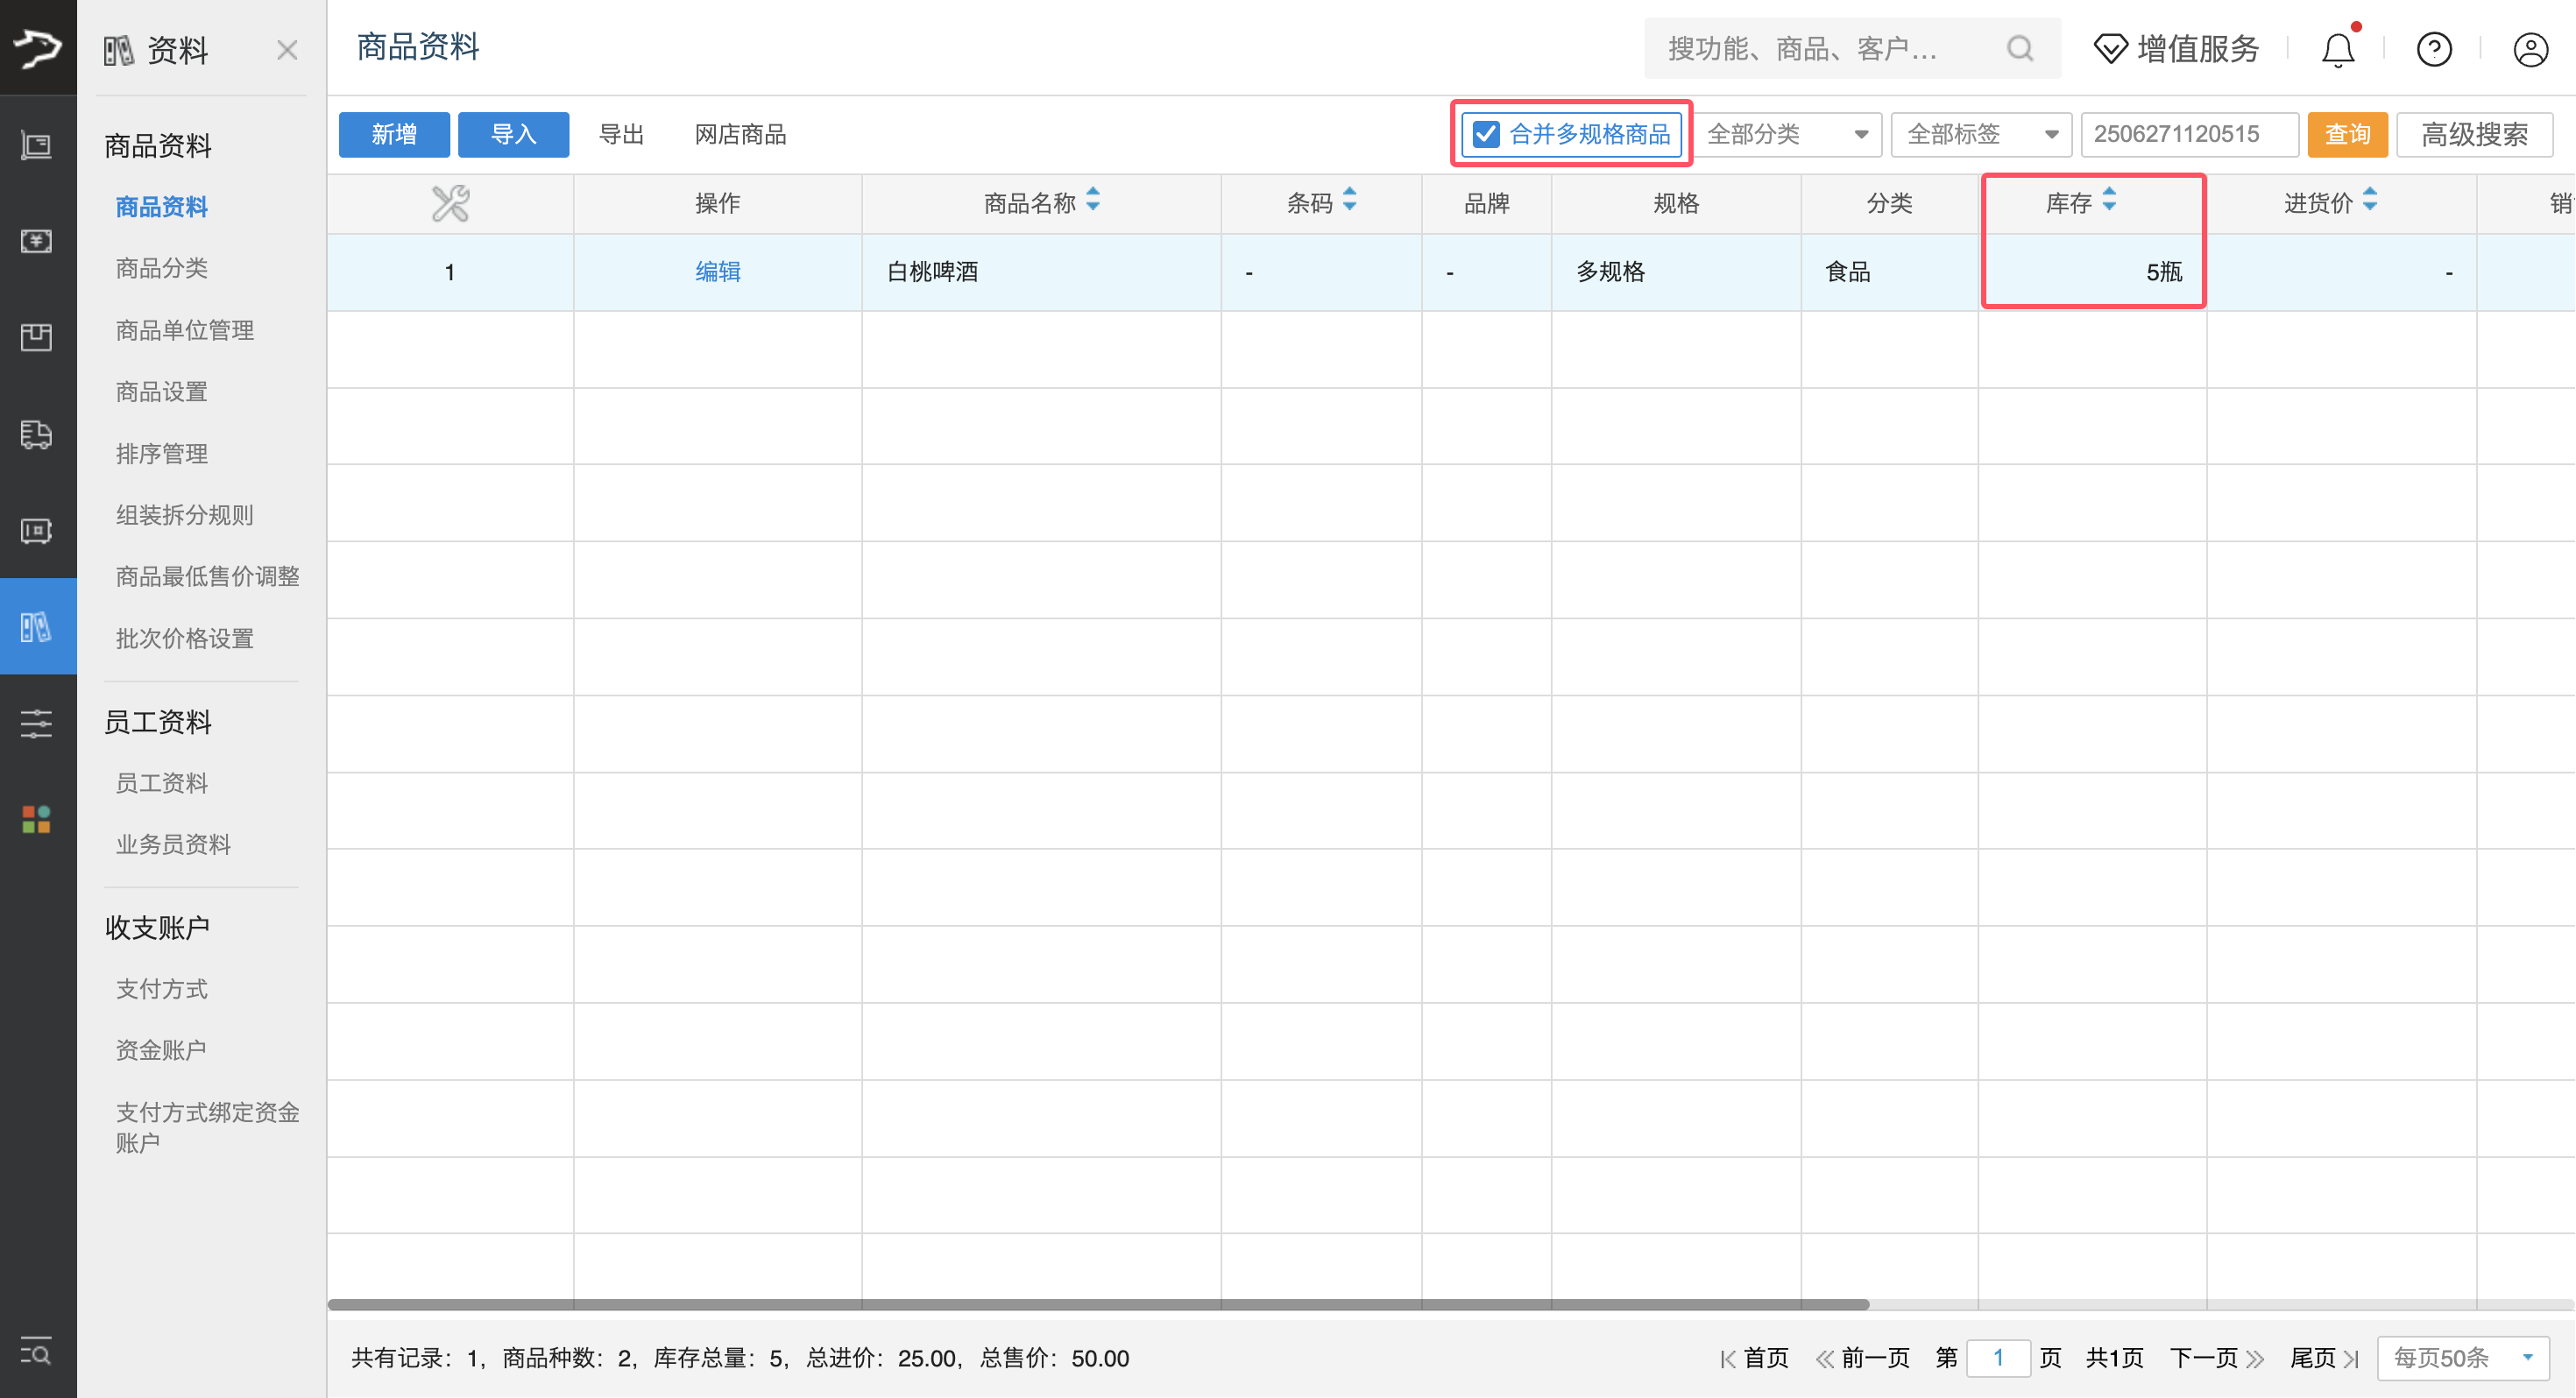Click the page number input field
The image size is (2576, 1398).
[1998, 1358]
